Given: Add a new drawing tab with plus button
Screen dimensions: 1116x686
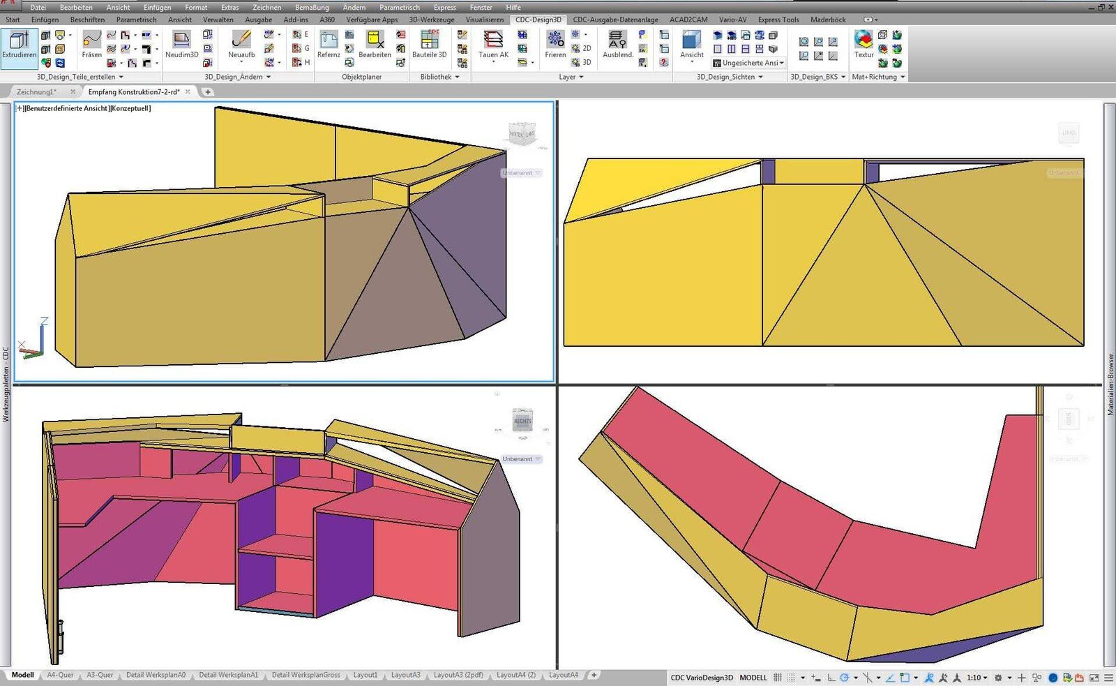Looking at the screenshot, I should (x=208, y=91).
